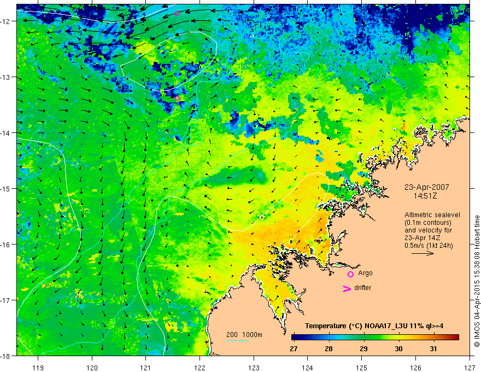Click the longitude label 123
This screenshot has height=372, width=481.
coord(254,368)
